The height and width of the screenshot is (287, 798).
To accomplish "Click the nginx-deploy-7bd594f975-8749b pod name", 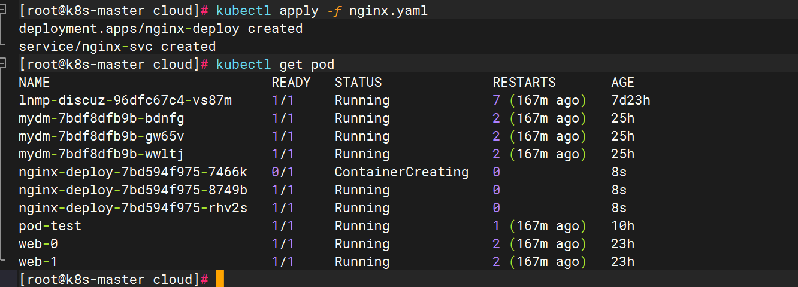I will pos(133,190).
